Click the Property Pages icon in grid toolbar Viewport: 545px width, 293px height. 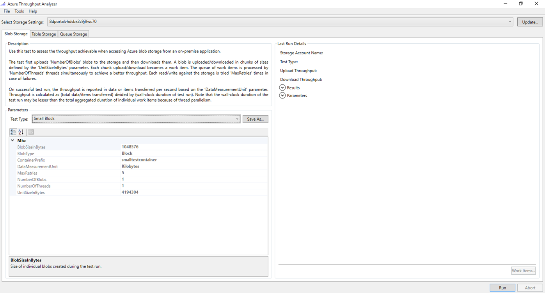(x=31, y=132)
